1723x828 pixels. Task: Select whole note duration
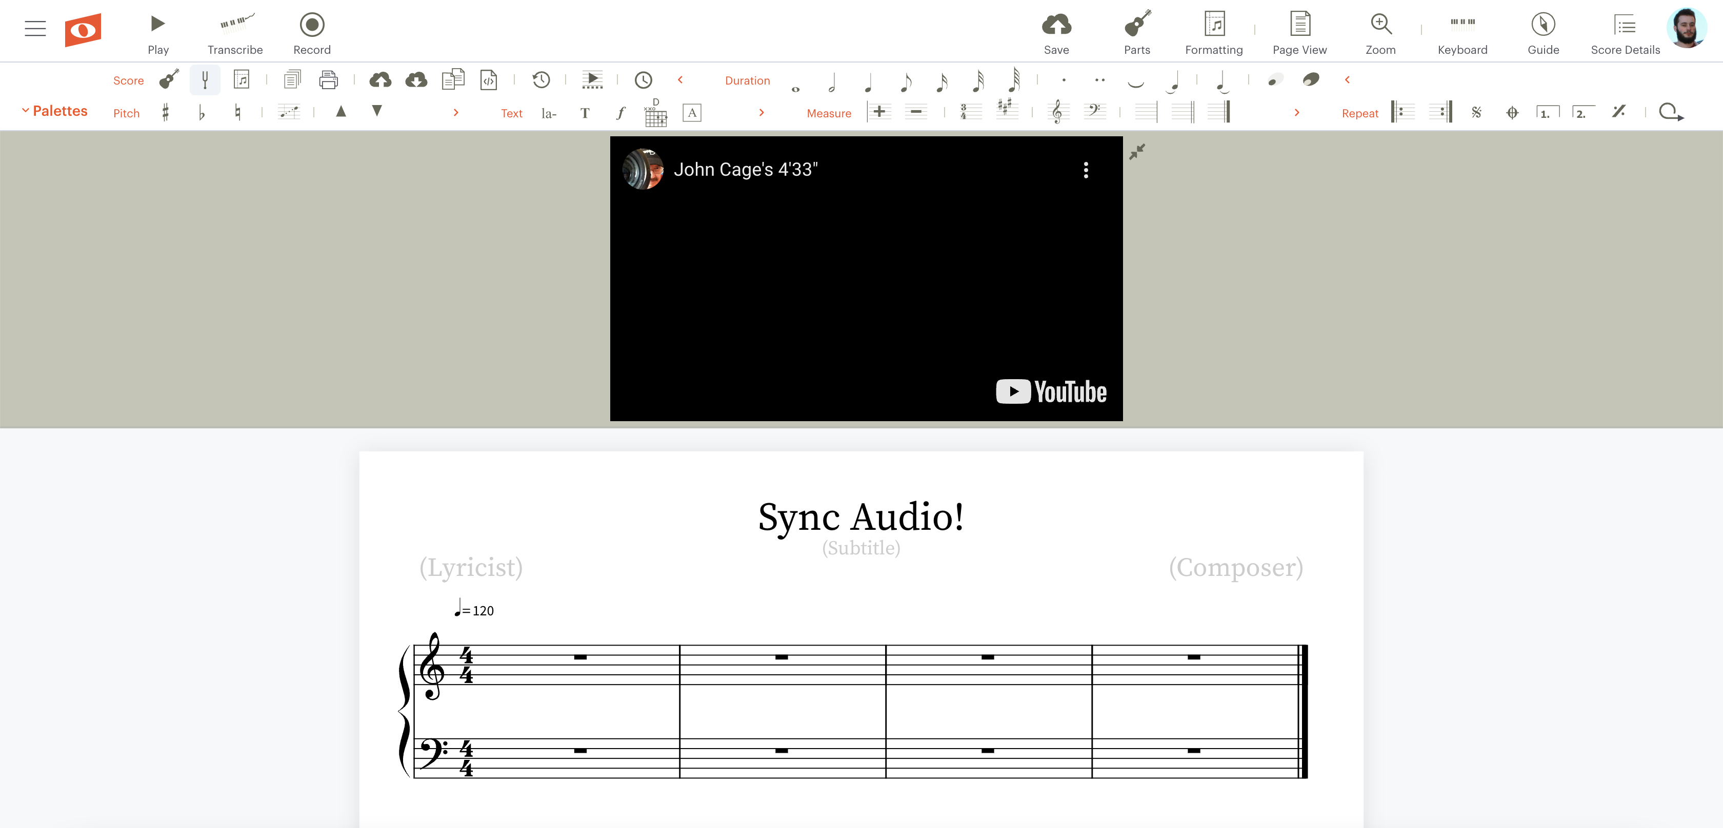click(795, 88)
